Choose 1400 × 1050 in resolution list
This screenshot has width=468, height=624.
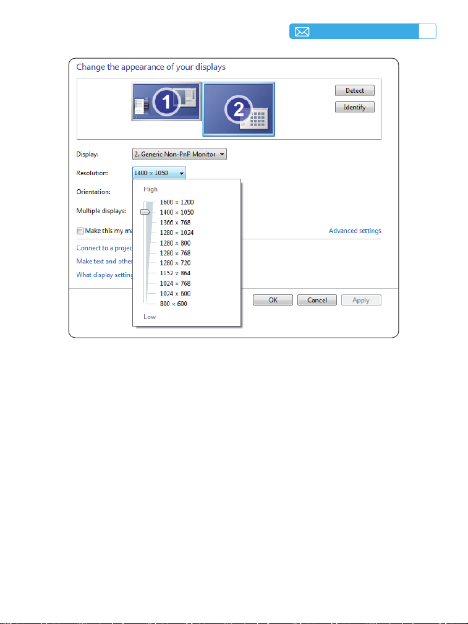pyautogui.click(x=177, y=212)
